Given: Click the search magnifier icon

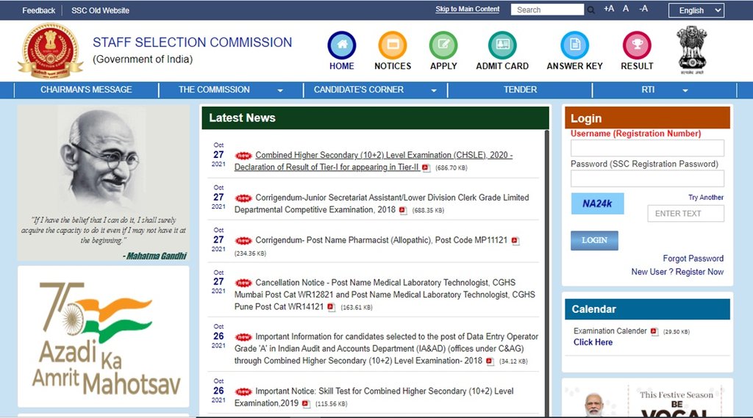Looking at the screenshot, I should coord(591,10).
